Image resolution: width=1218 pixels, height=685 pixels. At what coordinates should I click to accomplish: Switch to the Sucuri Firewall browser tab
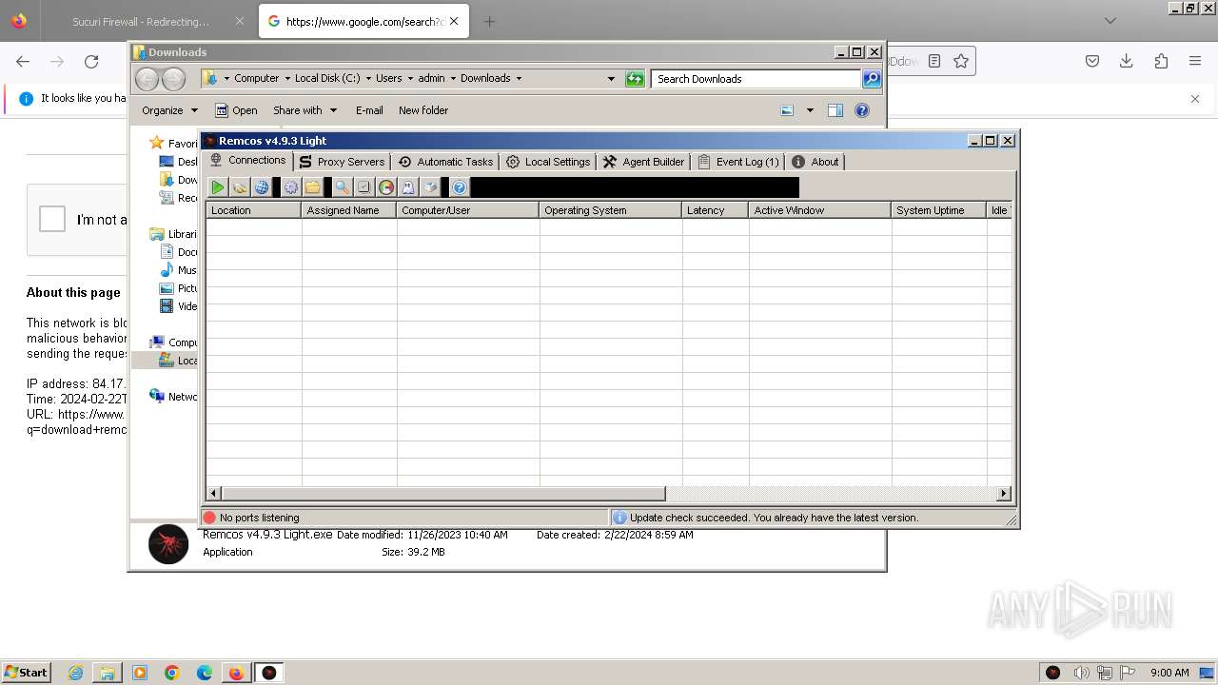(141, 21)
